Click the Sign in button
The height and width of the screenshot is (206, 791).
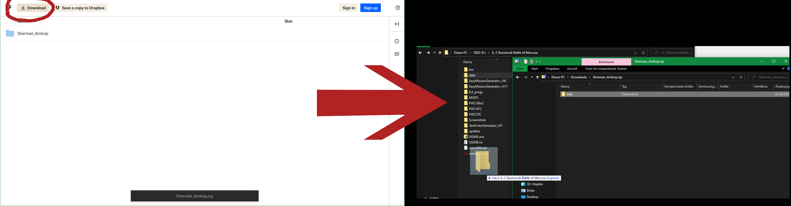[x=349, y=8]
